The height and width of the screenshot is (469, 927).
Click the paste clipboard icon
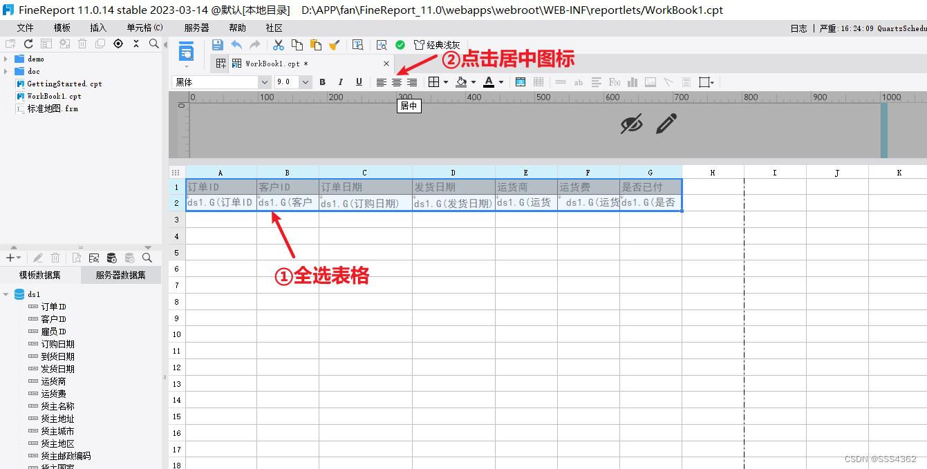[316, 45]
